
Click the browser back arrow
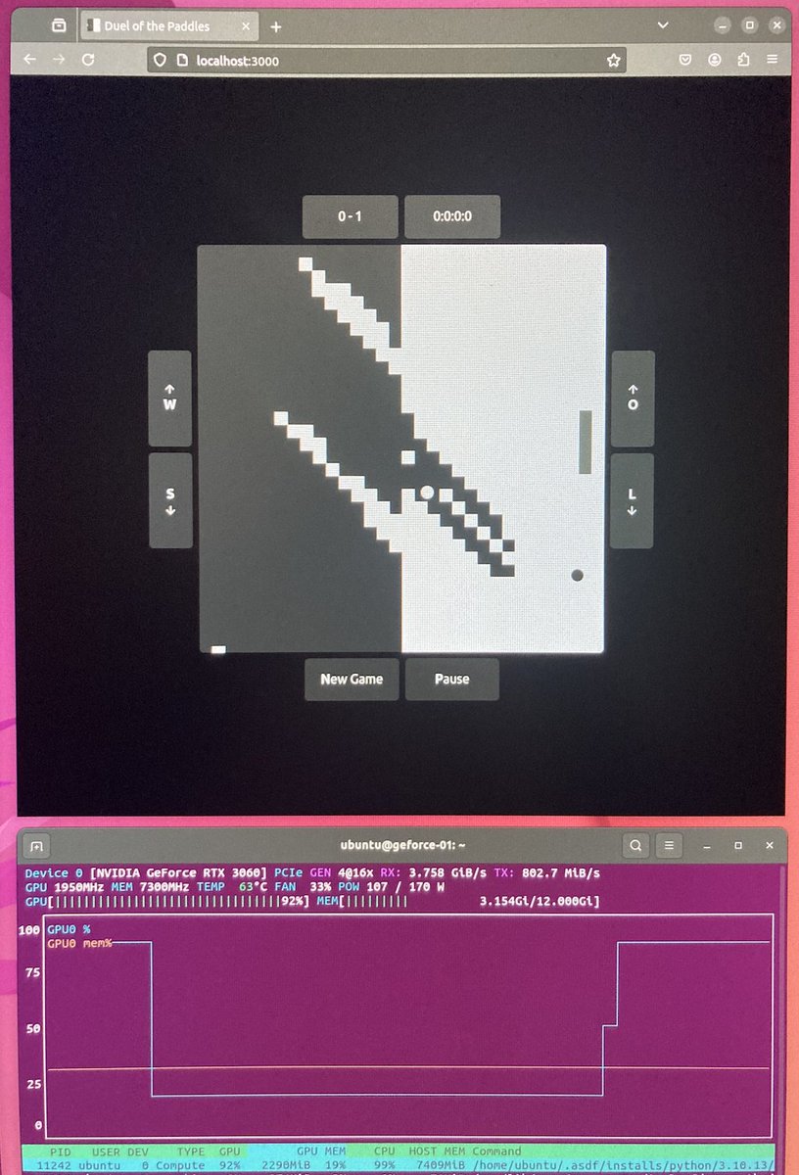pos(27,60)
